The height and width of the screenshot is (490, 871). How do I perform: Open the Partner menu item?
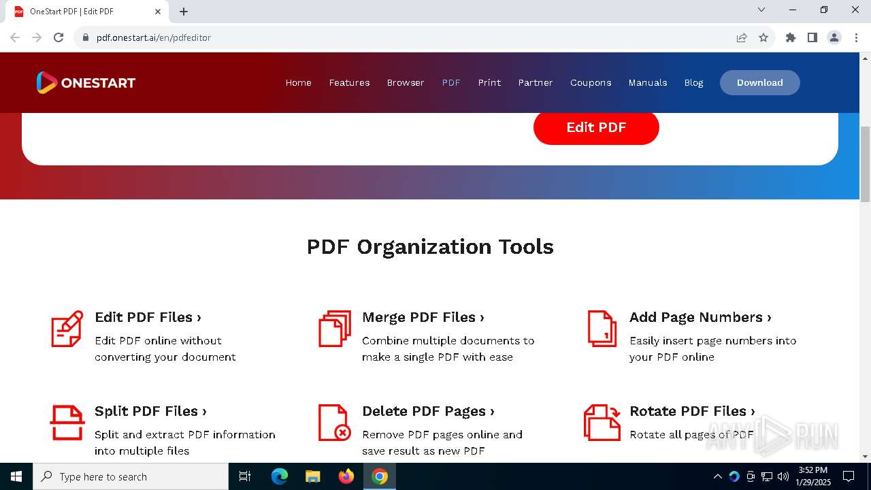(536, 82)
